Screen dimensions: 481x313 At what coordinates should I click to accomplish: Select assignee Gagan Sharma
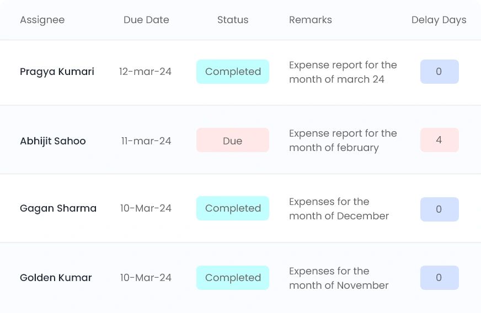(58, 208)
